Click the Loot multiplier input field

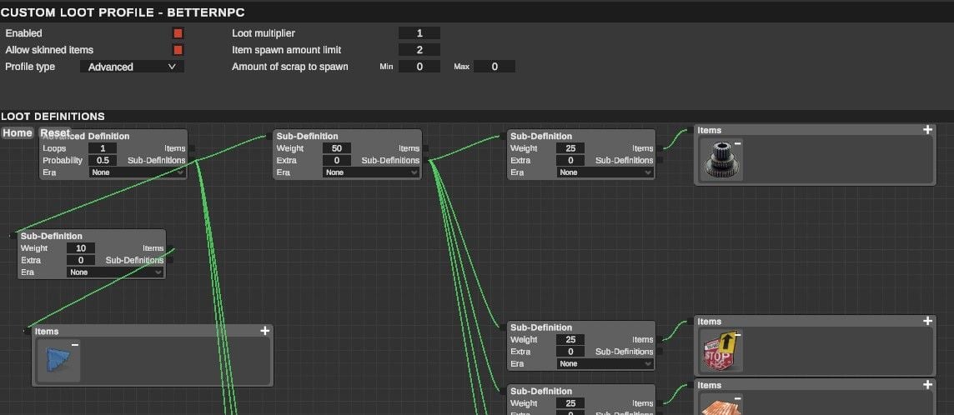[x=419, y=33]
